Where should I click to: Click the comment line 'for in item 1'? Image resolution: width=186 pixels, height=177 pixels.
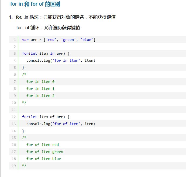pyautogui.click(x=40, y=88)
